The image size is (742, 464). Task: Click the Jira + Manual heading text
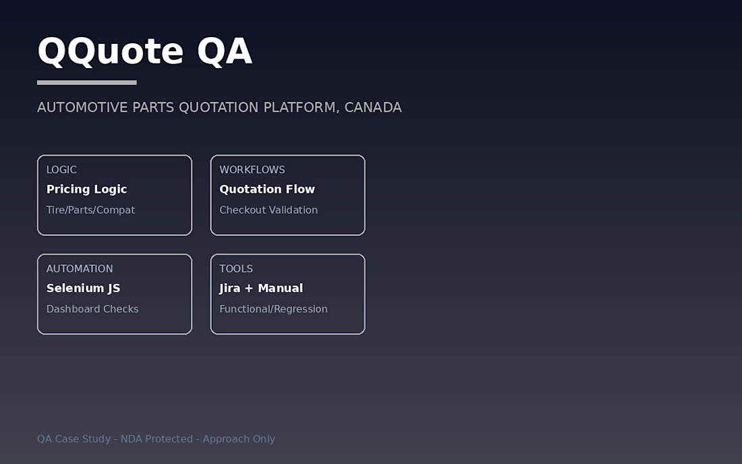261,288
